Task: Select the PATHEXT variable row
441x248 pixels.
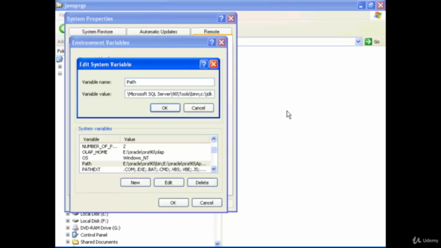Action: click(x=145, y=169)
